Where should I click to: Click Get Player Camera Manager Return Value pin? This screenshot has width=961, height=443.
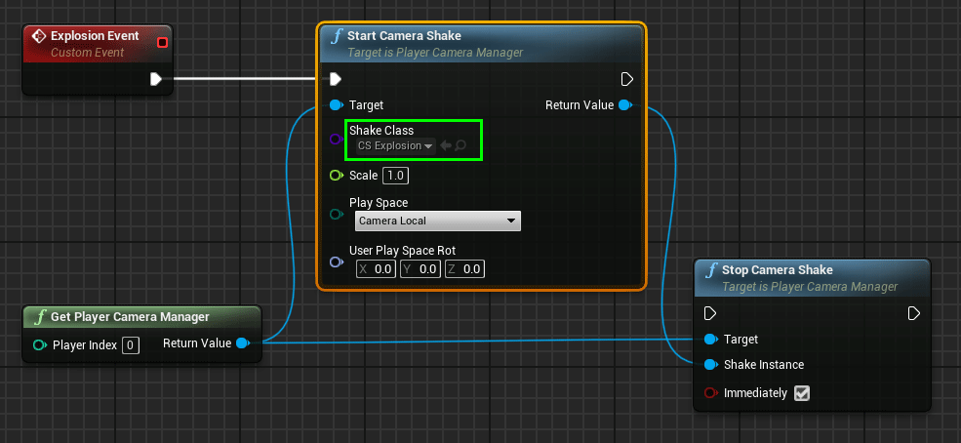point(242,343)
